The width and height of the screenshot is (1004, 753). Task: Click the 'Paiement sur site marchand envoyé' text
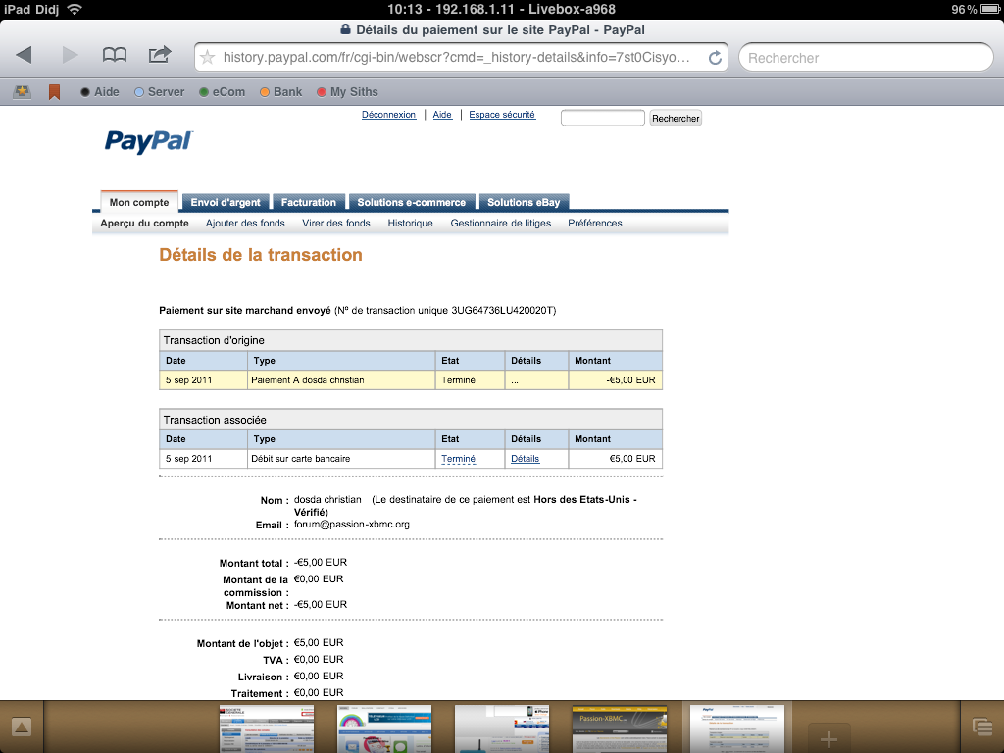245,311
